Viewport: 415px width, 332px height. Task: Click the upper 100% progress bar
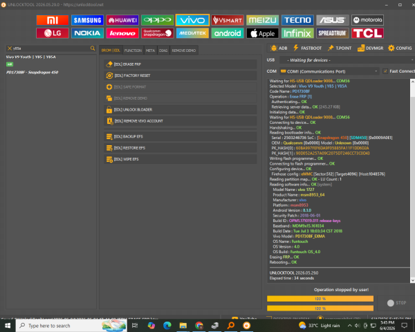(320, 299)
